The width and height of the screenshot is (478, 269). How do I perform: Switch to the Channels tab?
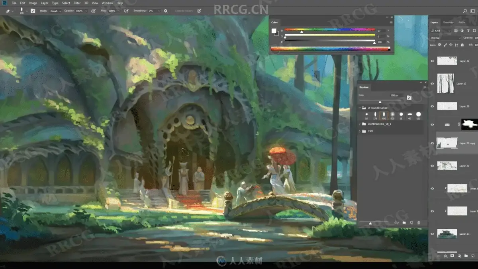click(x=448, y=22)
